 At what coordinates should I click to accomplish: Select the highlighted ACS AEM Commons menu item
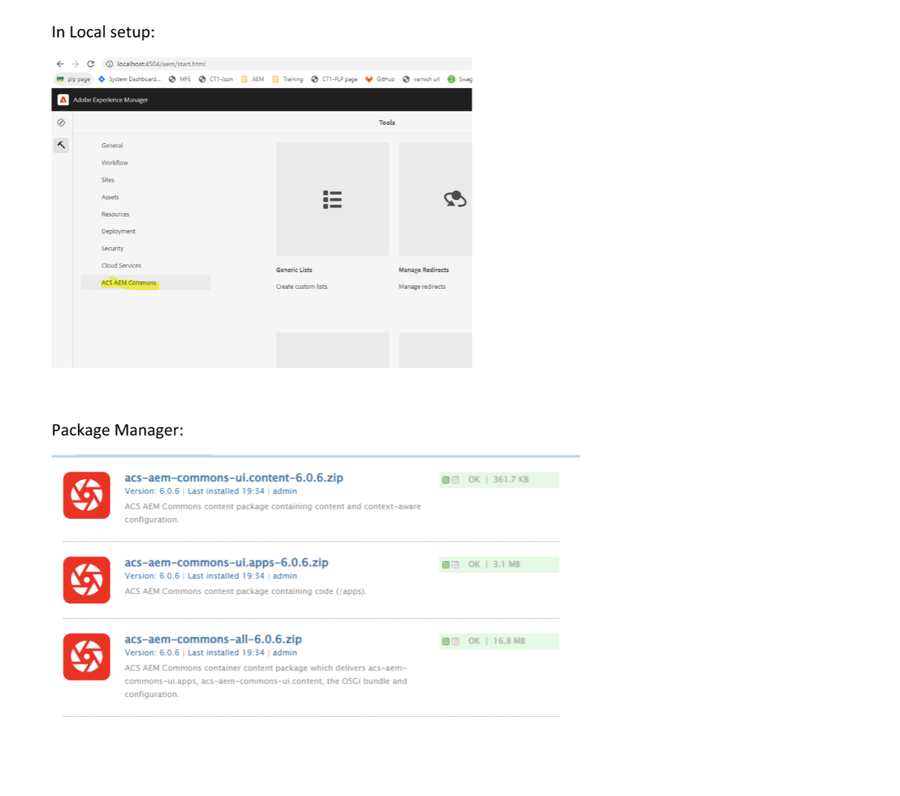tap(128, 282)
